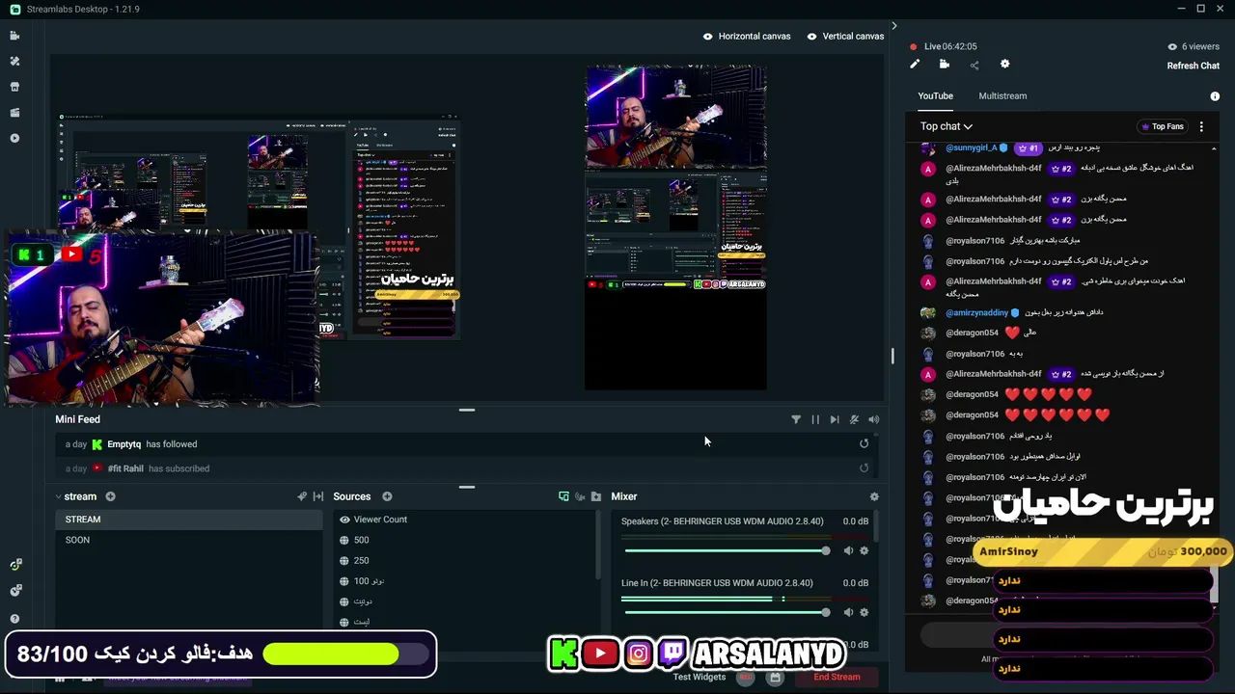This screenshot has width=1235, height=694.
Task: Click the green dual-output icon in Sources
Action: click(563, 496)
